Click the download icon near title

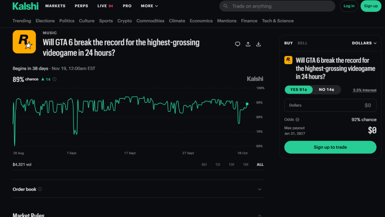click(259, 44)
